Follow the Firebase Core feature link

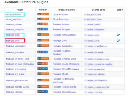[x=60, y=41]
